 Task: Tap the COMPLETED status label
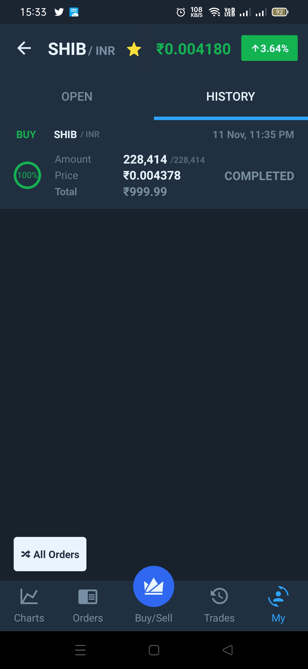259,176
